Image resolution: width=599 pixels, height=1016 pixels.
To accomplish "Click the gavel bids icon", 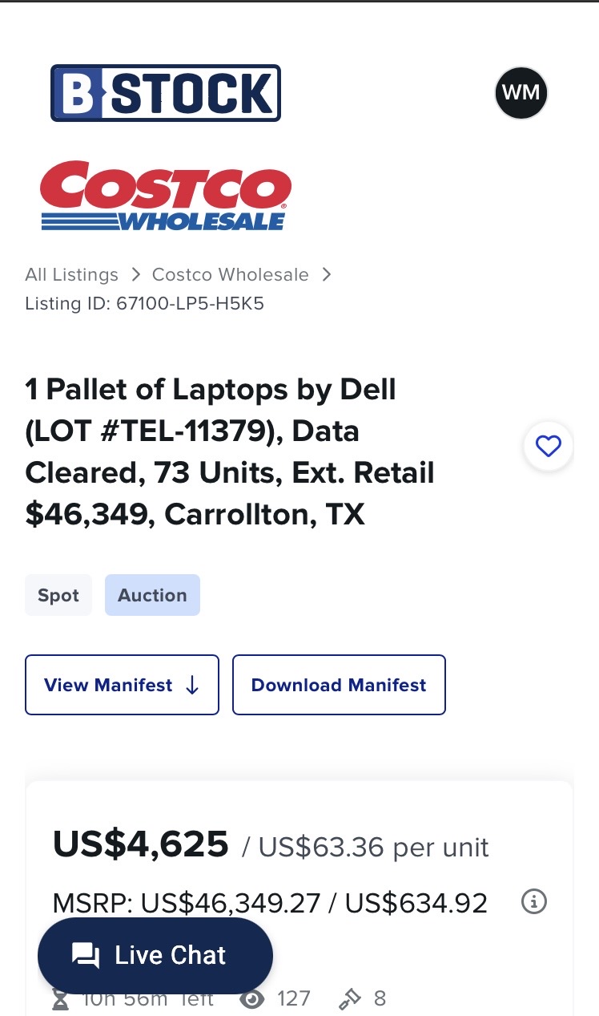I will click(x=350, y=998).
